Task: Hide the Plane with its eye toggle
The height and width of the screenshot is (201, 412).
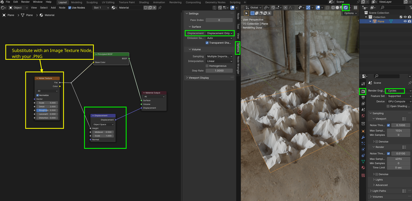Action: [405, 21]
